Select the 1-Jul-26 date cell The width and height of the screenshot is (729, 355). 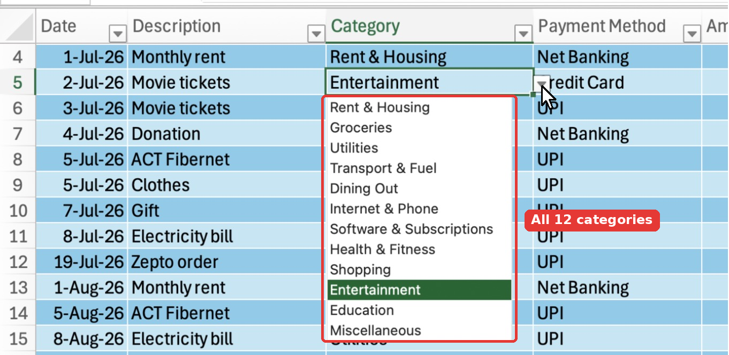(81, 57)
